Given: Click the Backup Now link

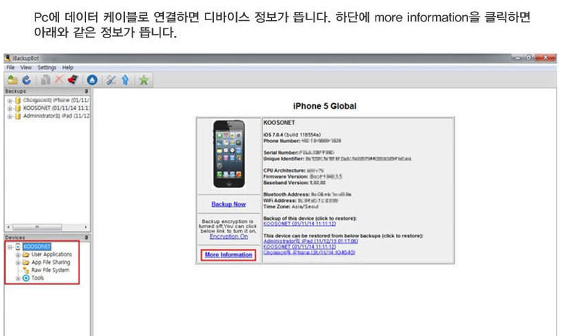Looking at the screenshot, I should 228,204.
